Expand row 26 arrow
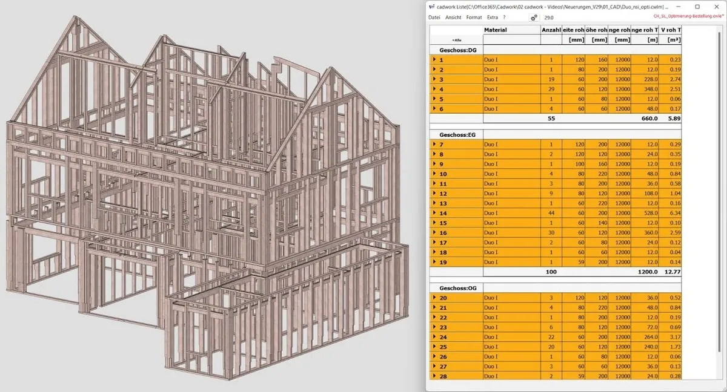Image resolution: width=727 pixels, height=392 pixels. point(434,356)
